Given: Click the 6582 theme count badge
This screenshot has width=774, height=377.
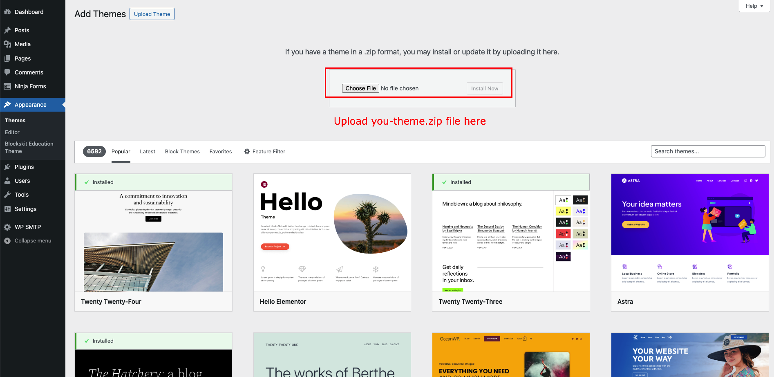Looking at the screenshot, I should [x=94, y=151].
